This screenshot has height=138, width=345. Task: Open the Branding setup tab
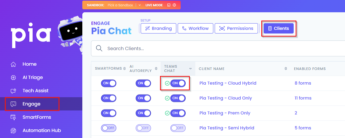coord(158,29)
